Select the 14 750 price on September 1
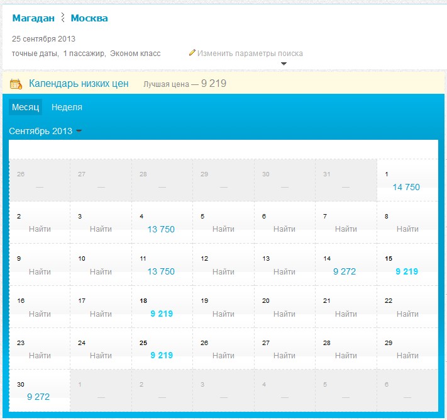 (x=406, y=187)
